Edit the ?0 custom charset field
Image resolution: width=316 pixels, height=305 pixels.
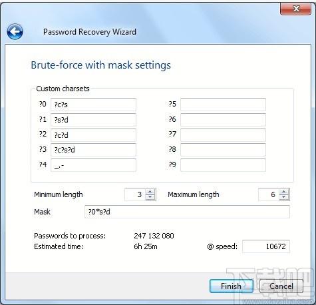pos(93,105)
